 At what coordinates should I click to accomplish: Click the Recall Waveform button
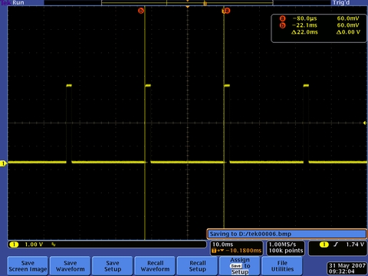coord(155,266)
